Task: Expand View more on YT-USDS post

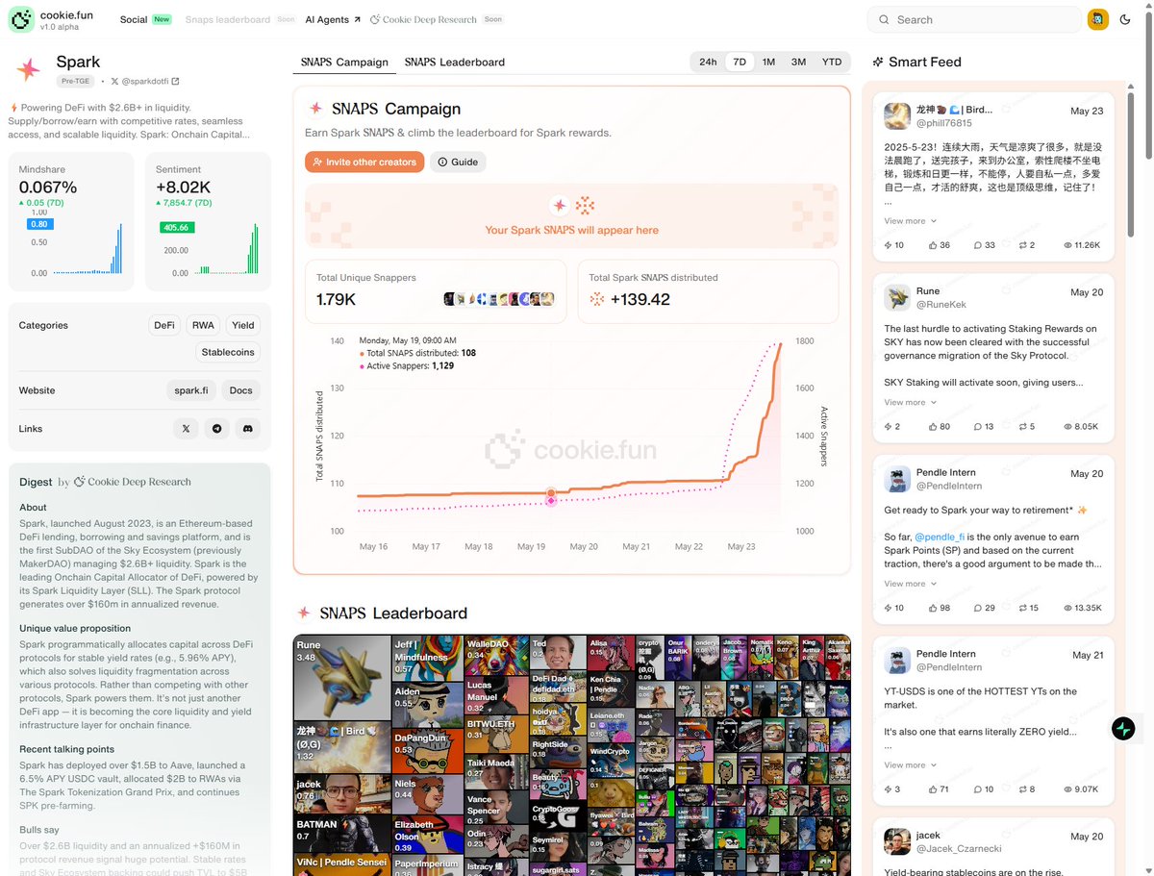Action: pyautogui.click(x=910, y=765)
